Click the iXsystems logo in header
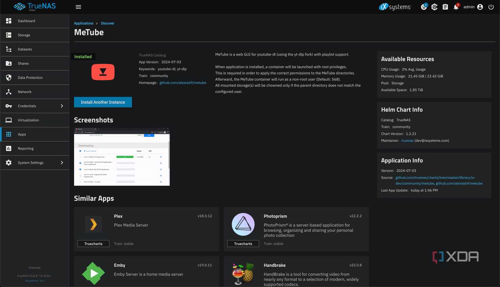This screenshot has width=500, height=287. [395, 7]
